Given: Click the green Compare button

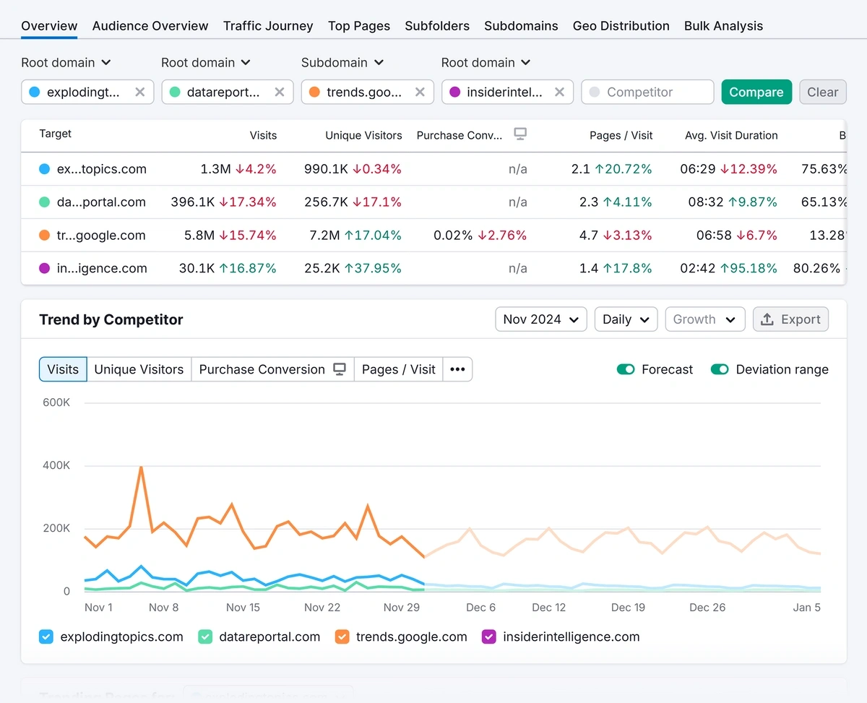Looking at the screenshot, I should (756, 92).
